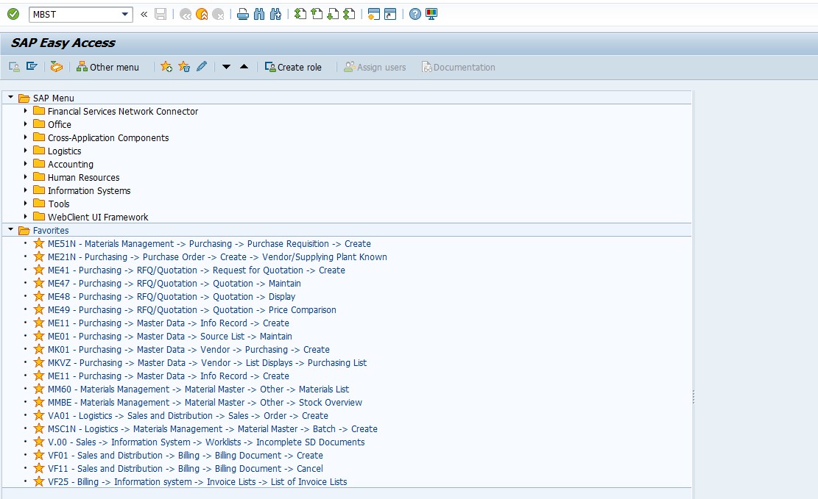Open favorite MSC1N Batch Create
Image resolution: width=818 pixels, height=499 pixels.
click(212, 429)
